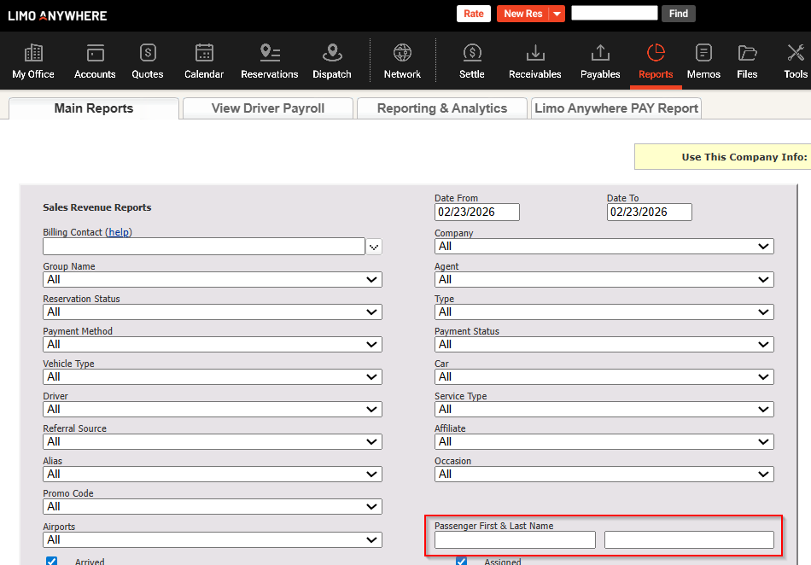Click the Receivables download icon
Screen dimensions: 811x565
click(535, 54)
